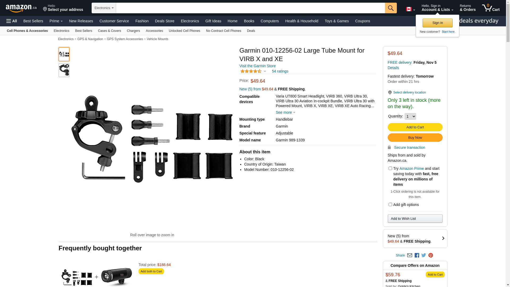Enable Add gift options checkbox

coord(390,205)
